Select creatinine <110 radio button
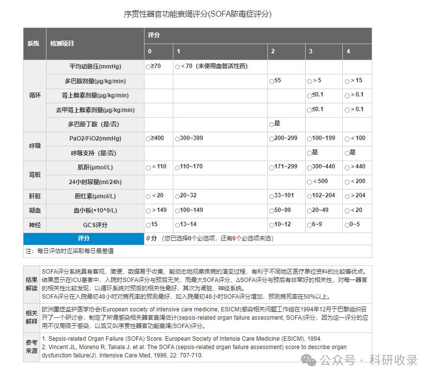The image size is (431, 377). (148, 167)
